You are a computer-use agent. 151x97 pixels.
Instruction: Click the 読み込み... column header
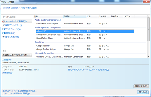[x=116, y=17]
